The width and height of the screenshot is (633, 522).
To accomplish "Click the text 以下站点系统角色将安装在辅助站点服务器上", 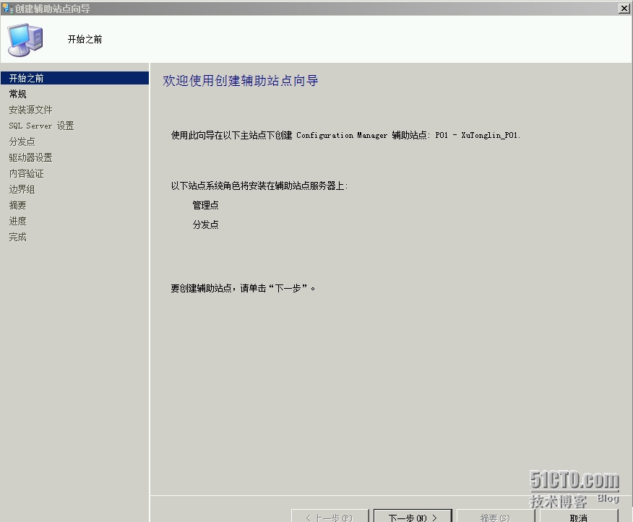I will 259,186.
